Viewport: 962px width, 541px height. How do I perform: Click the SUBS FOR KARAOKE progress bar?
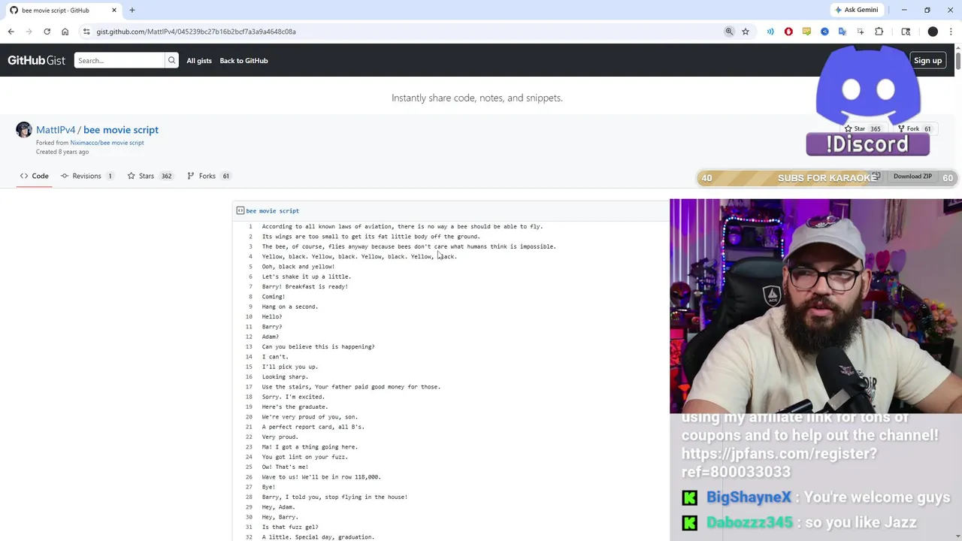point(827,178)
